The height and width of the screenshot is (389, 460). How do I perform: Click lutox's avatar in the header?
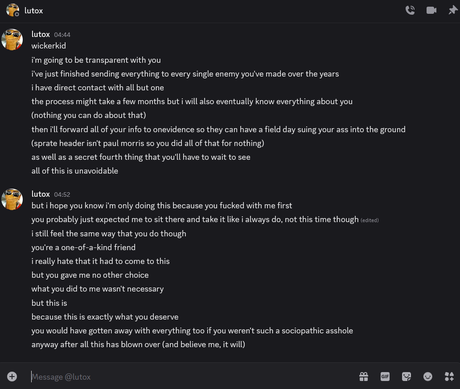[12, 10]
